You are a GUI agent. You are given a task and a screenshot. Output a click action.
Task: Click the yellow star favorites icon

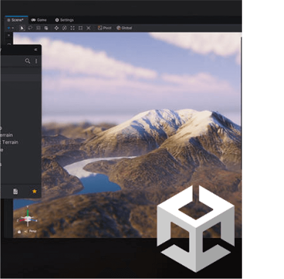[34, 192]
